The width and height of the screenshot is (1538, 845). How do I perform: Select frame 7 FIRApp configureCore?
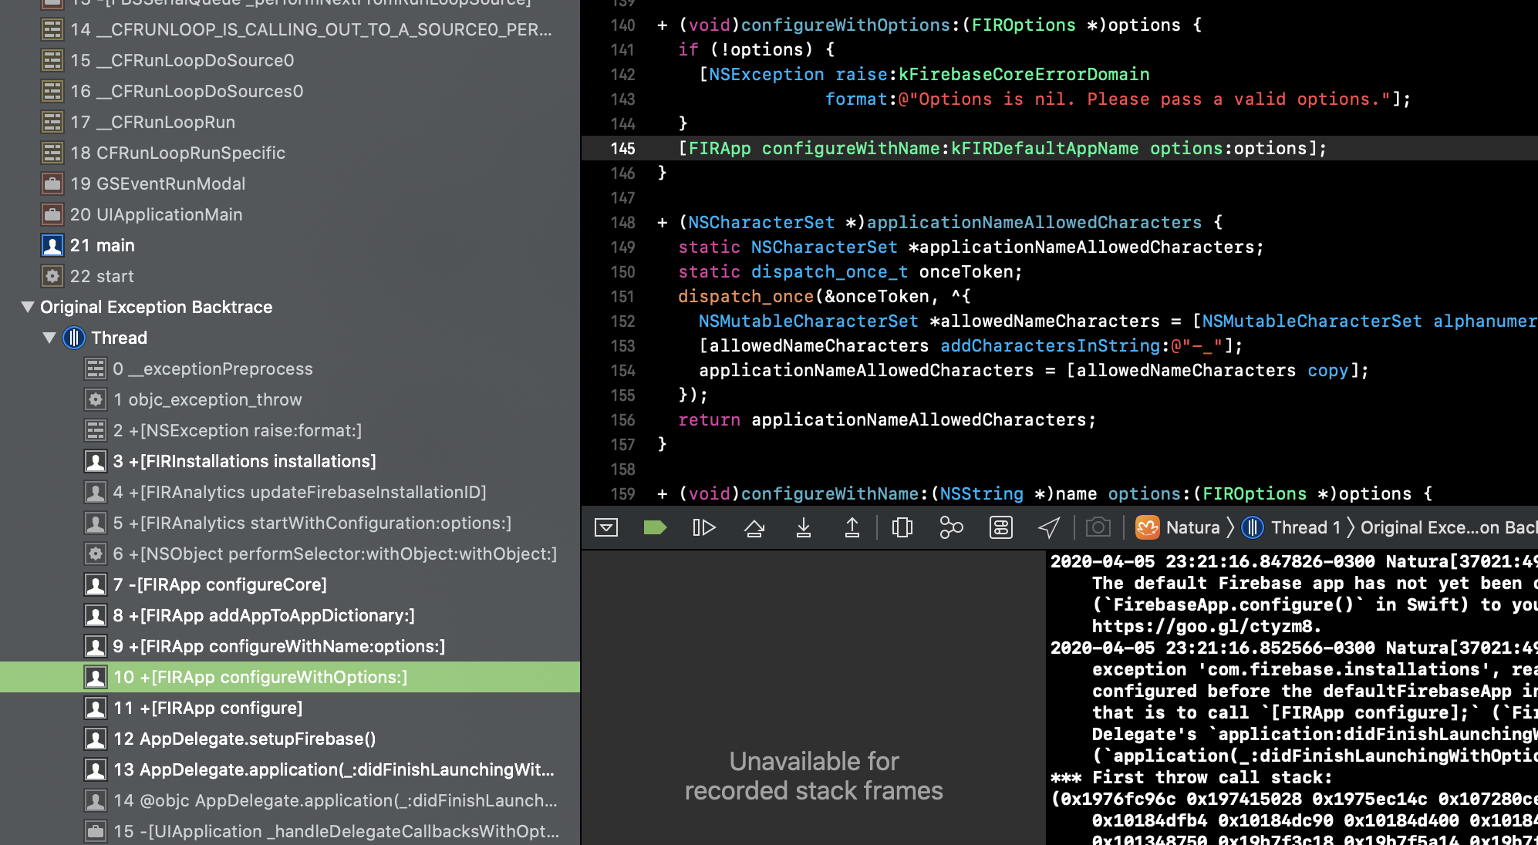290,584
